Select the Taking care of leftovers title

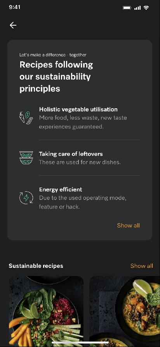tap(71, 154)
